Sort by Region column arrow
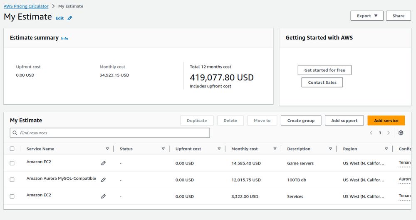This screenshot has height=220, width=416. pyautogui.click(x=386, y=149)
